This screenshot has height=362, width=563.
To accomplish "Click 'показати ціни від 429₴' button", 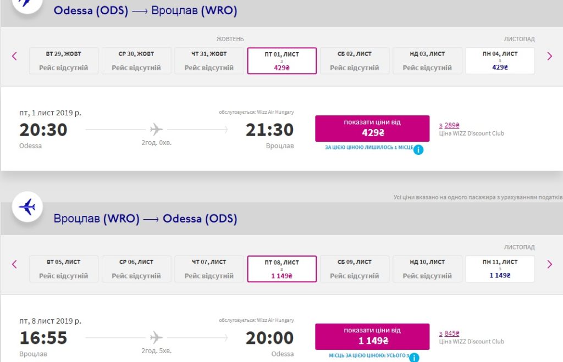I will (372, 128).
